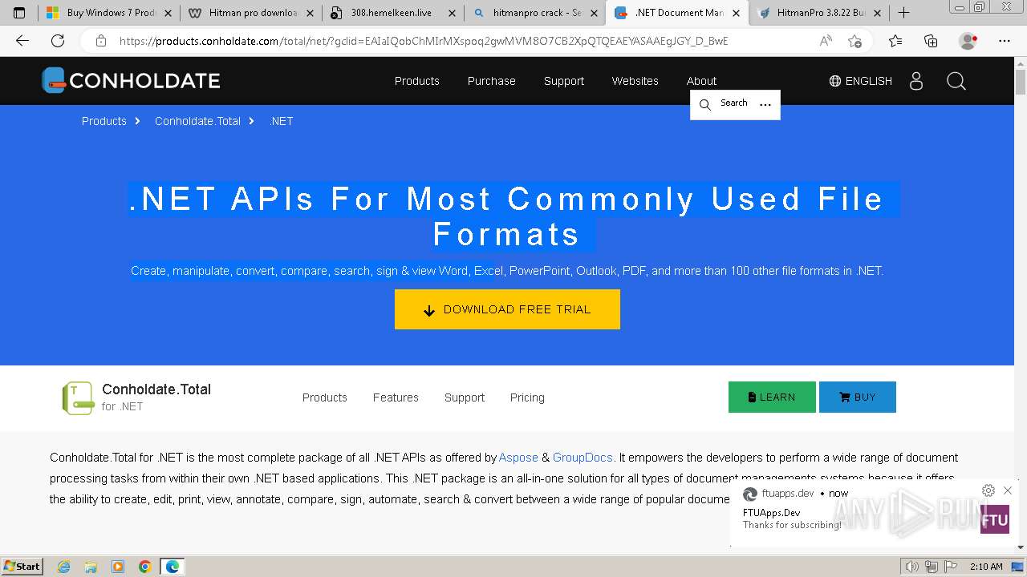Open notification settings gear
Screen dimensions: 1027x577
pyautogui.click(x=988, y=490)
